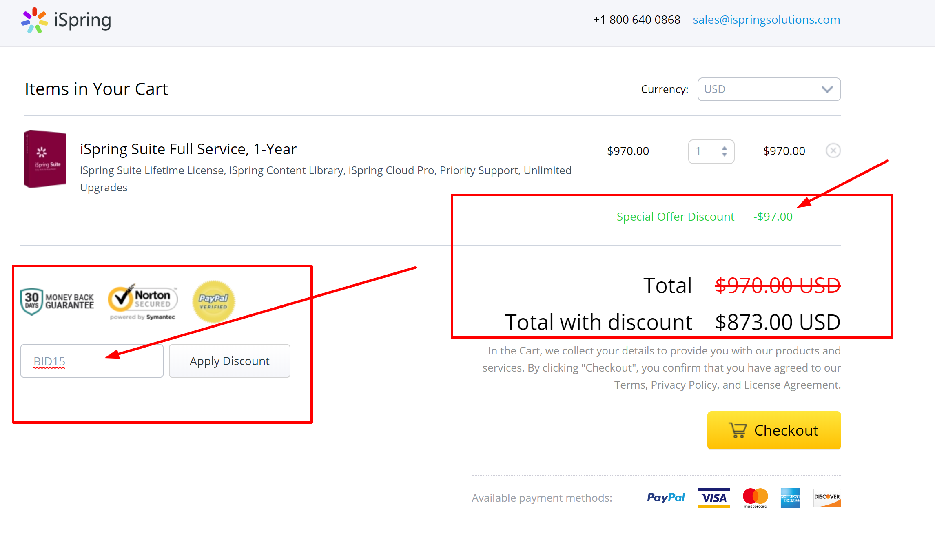Open the Terms link

pyautogui.click(x=629, y=385)
